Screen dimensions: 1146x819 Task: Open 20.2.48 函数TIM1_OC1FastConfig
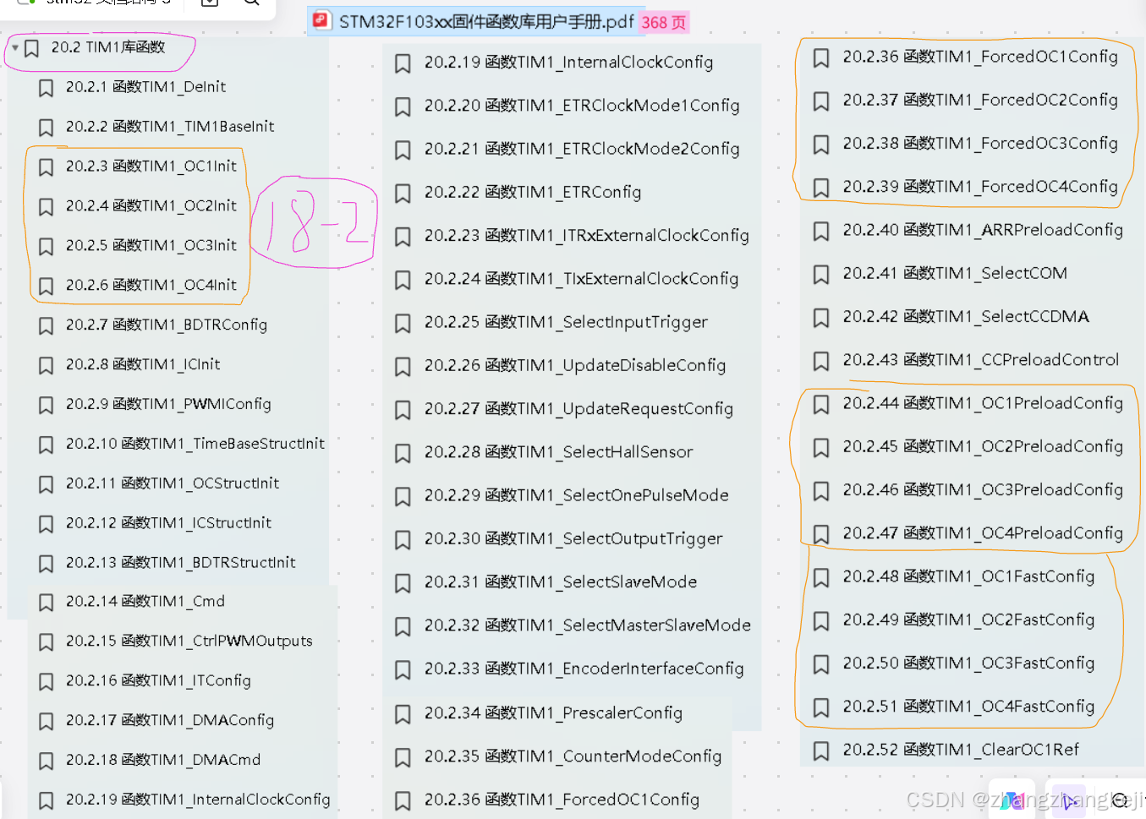pos(968,577)
